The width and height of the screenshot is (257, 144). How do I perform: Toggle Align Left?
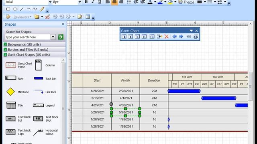(x=108, y=2)
